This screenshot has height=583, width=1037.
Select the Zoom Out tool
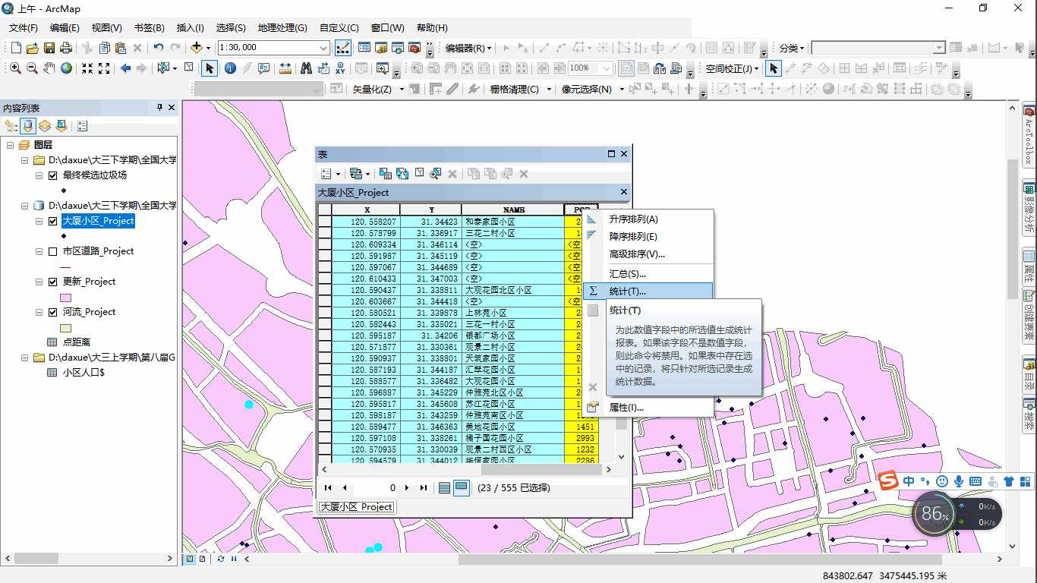[x=32, y=68]
